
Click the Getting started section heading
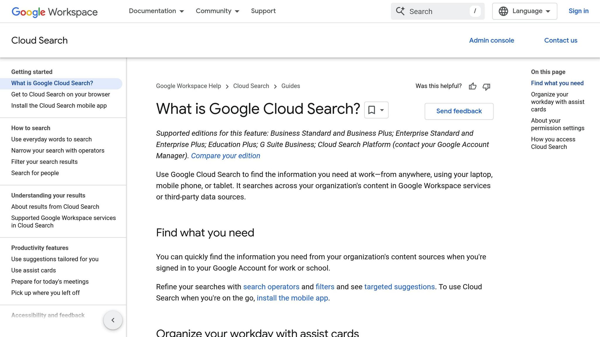[32, 72]
